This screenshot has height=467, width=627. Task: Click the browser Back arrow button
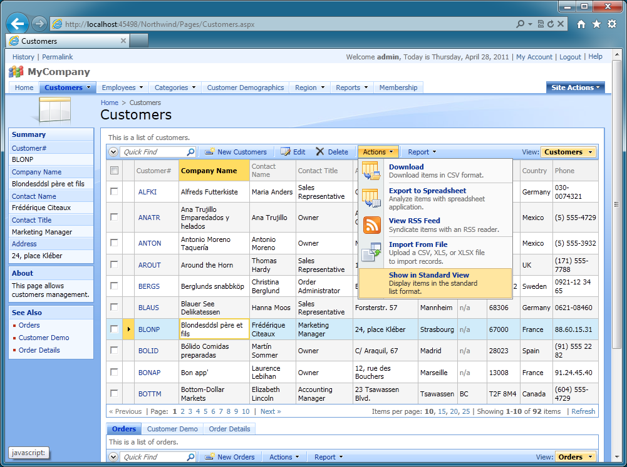click(x=18, y=24)
